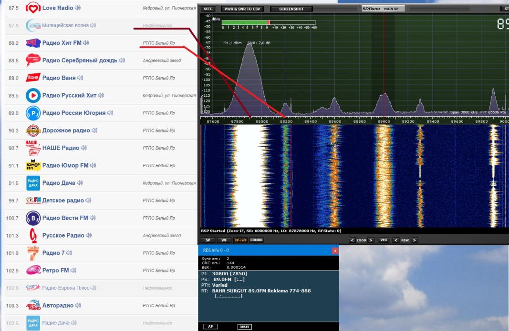Click the speaker icon beside Радио Хит FM
The height and width of the screenshot is (331, 509).
pos(86,43)
